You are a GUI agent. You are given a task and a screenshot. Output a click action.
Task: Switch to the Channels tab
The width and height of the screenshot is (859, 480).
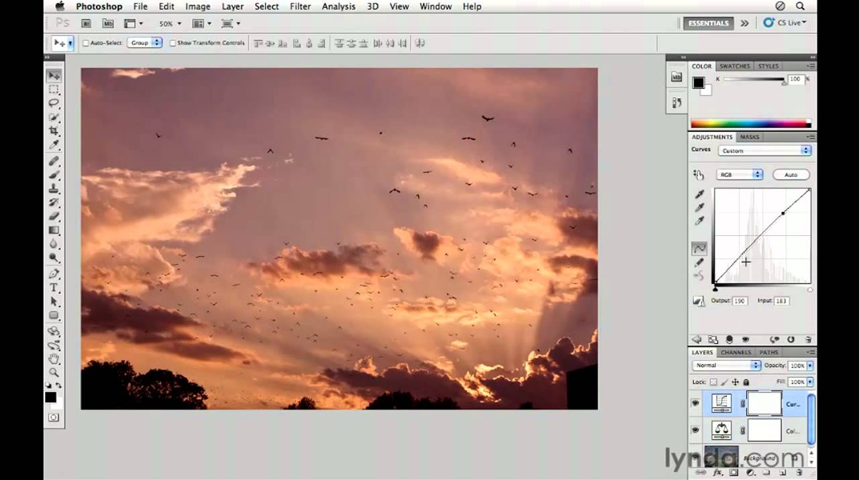pos(736,352)
